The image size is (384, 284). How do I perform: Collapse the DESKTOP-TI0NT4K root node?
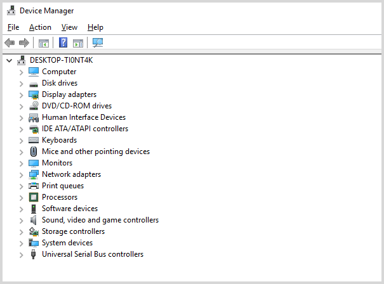point(10,60)
